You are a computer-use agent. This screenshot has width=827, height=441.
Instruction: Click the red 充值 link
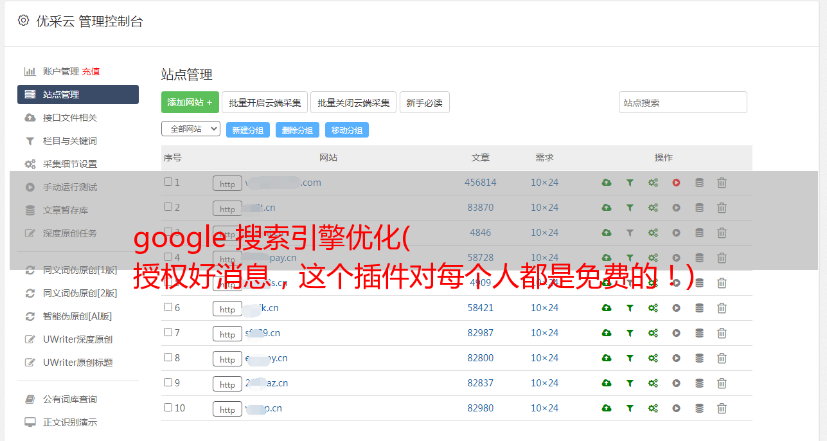[91, 71]
